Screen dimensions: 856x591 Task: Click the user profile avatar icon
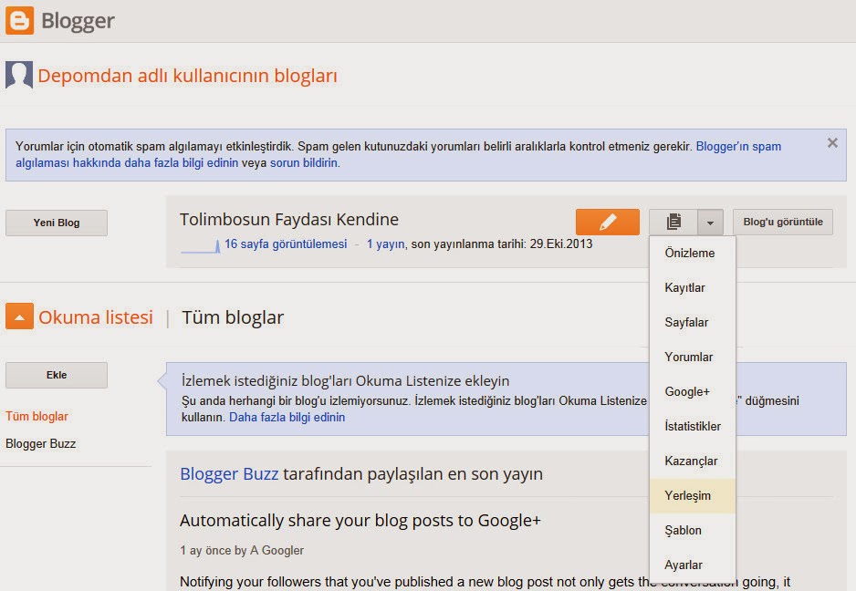(x=18, y=76)
